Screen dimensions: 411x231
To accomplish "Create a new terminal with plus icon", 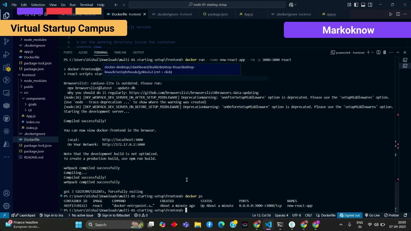I will [368, 52].
